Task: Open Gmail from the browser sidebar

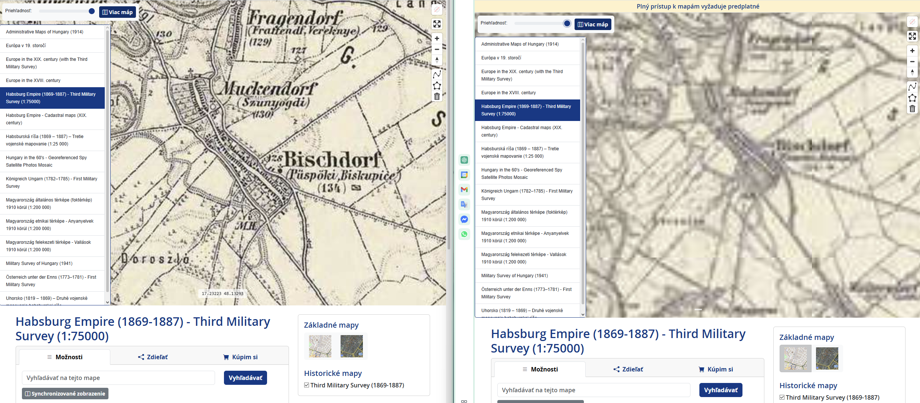Action: click(x=464, y=190)
